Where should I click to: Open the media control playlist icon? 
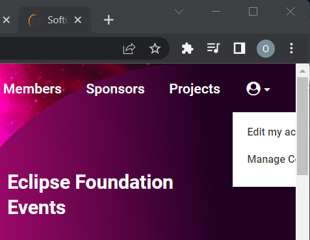tap(213, 48)
